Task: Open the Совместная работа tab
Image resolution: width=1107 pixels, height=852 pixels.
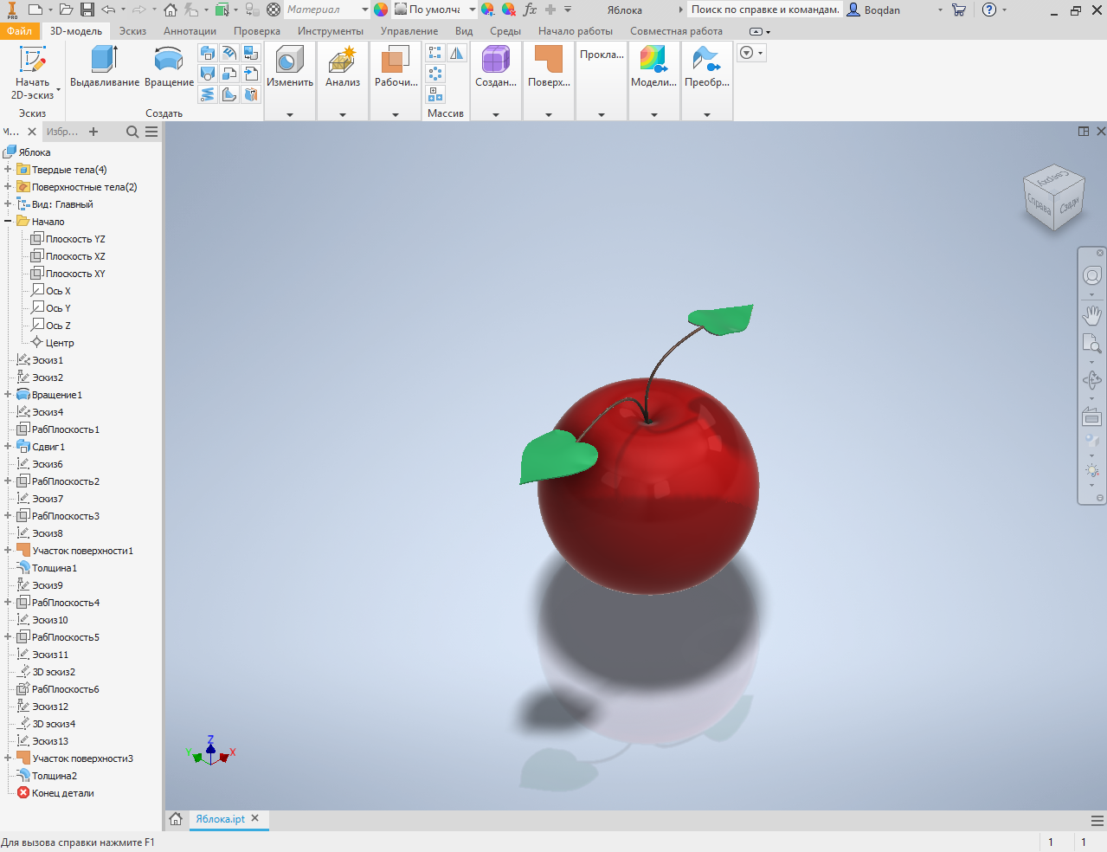Action: tap(676, 30)
